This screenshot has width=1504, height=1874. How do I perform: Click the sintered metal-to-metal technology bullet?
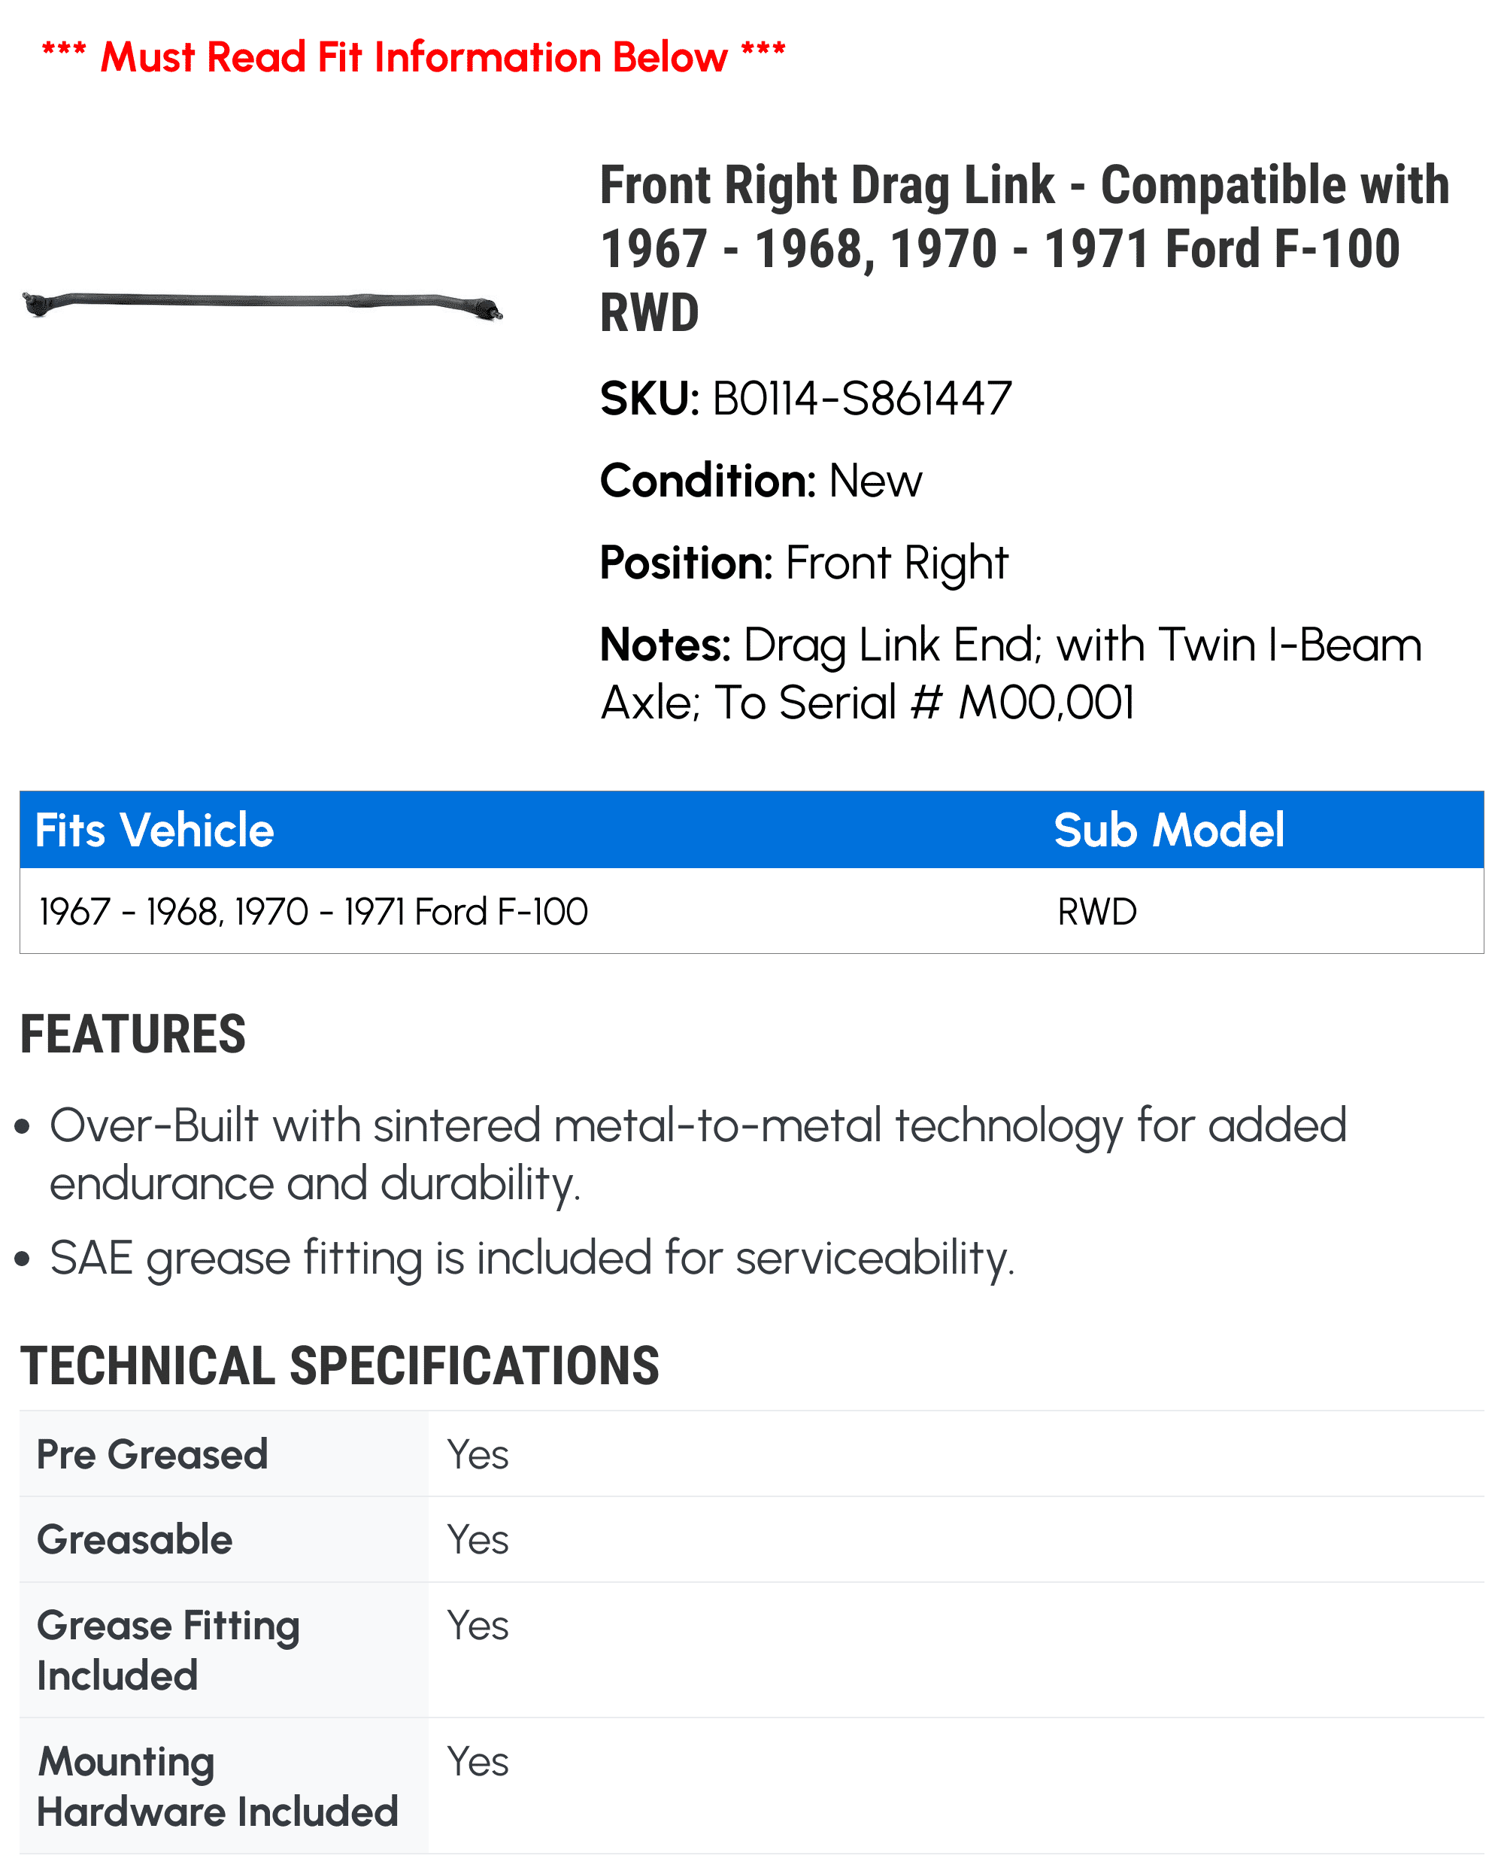point(698,1153)
